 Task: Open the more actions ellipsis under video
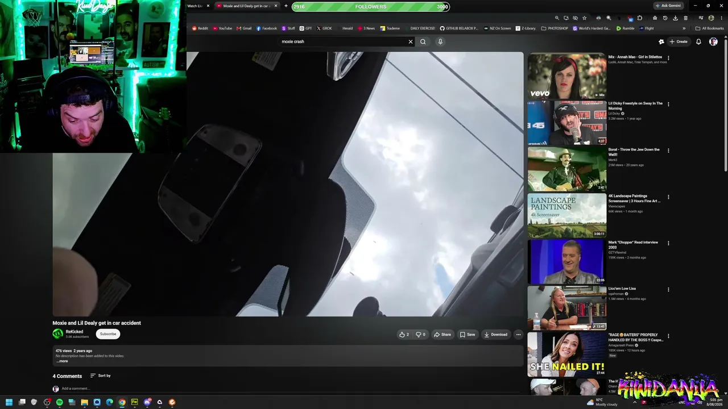click(x=518, y=335)
